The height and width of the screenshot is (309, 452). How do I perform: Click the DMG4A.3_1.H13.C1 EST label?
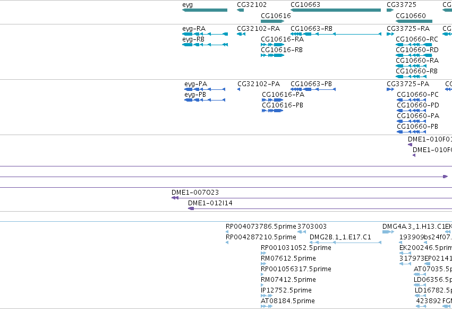click(x=414, y=227)
